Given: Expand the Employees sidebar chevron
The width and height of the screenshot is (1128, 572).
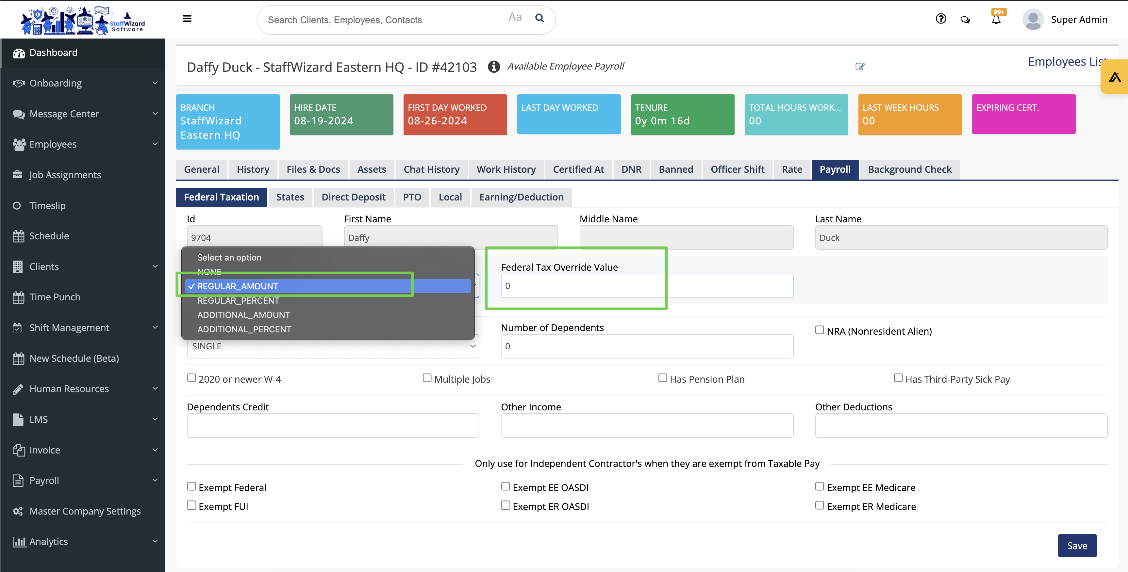Looking at the screenshot, I should (x=155, y=144).
